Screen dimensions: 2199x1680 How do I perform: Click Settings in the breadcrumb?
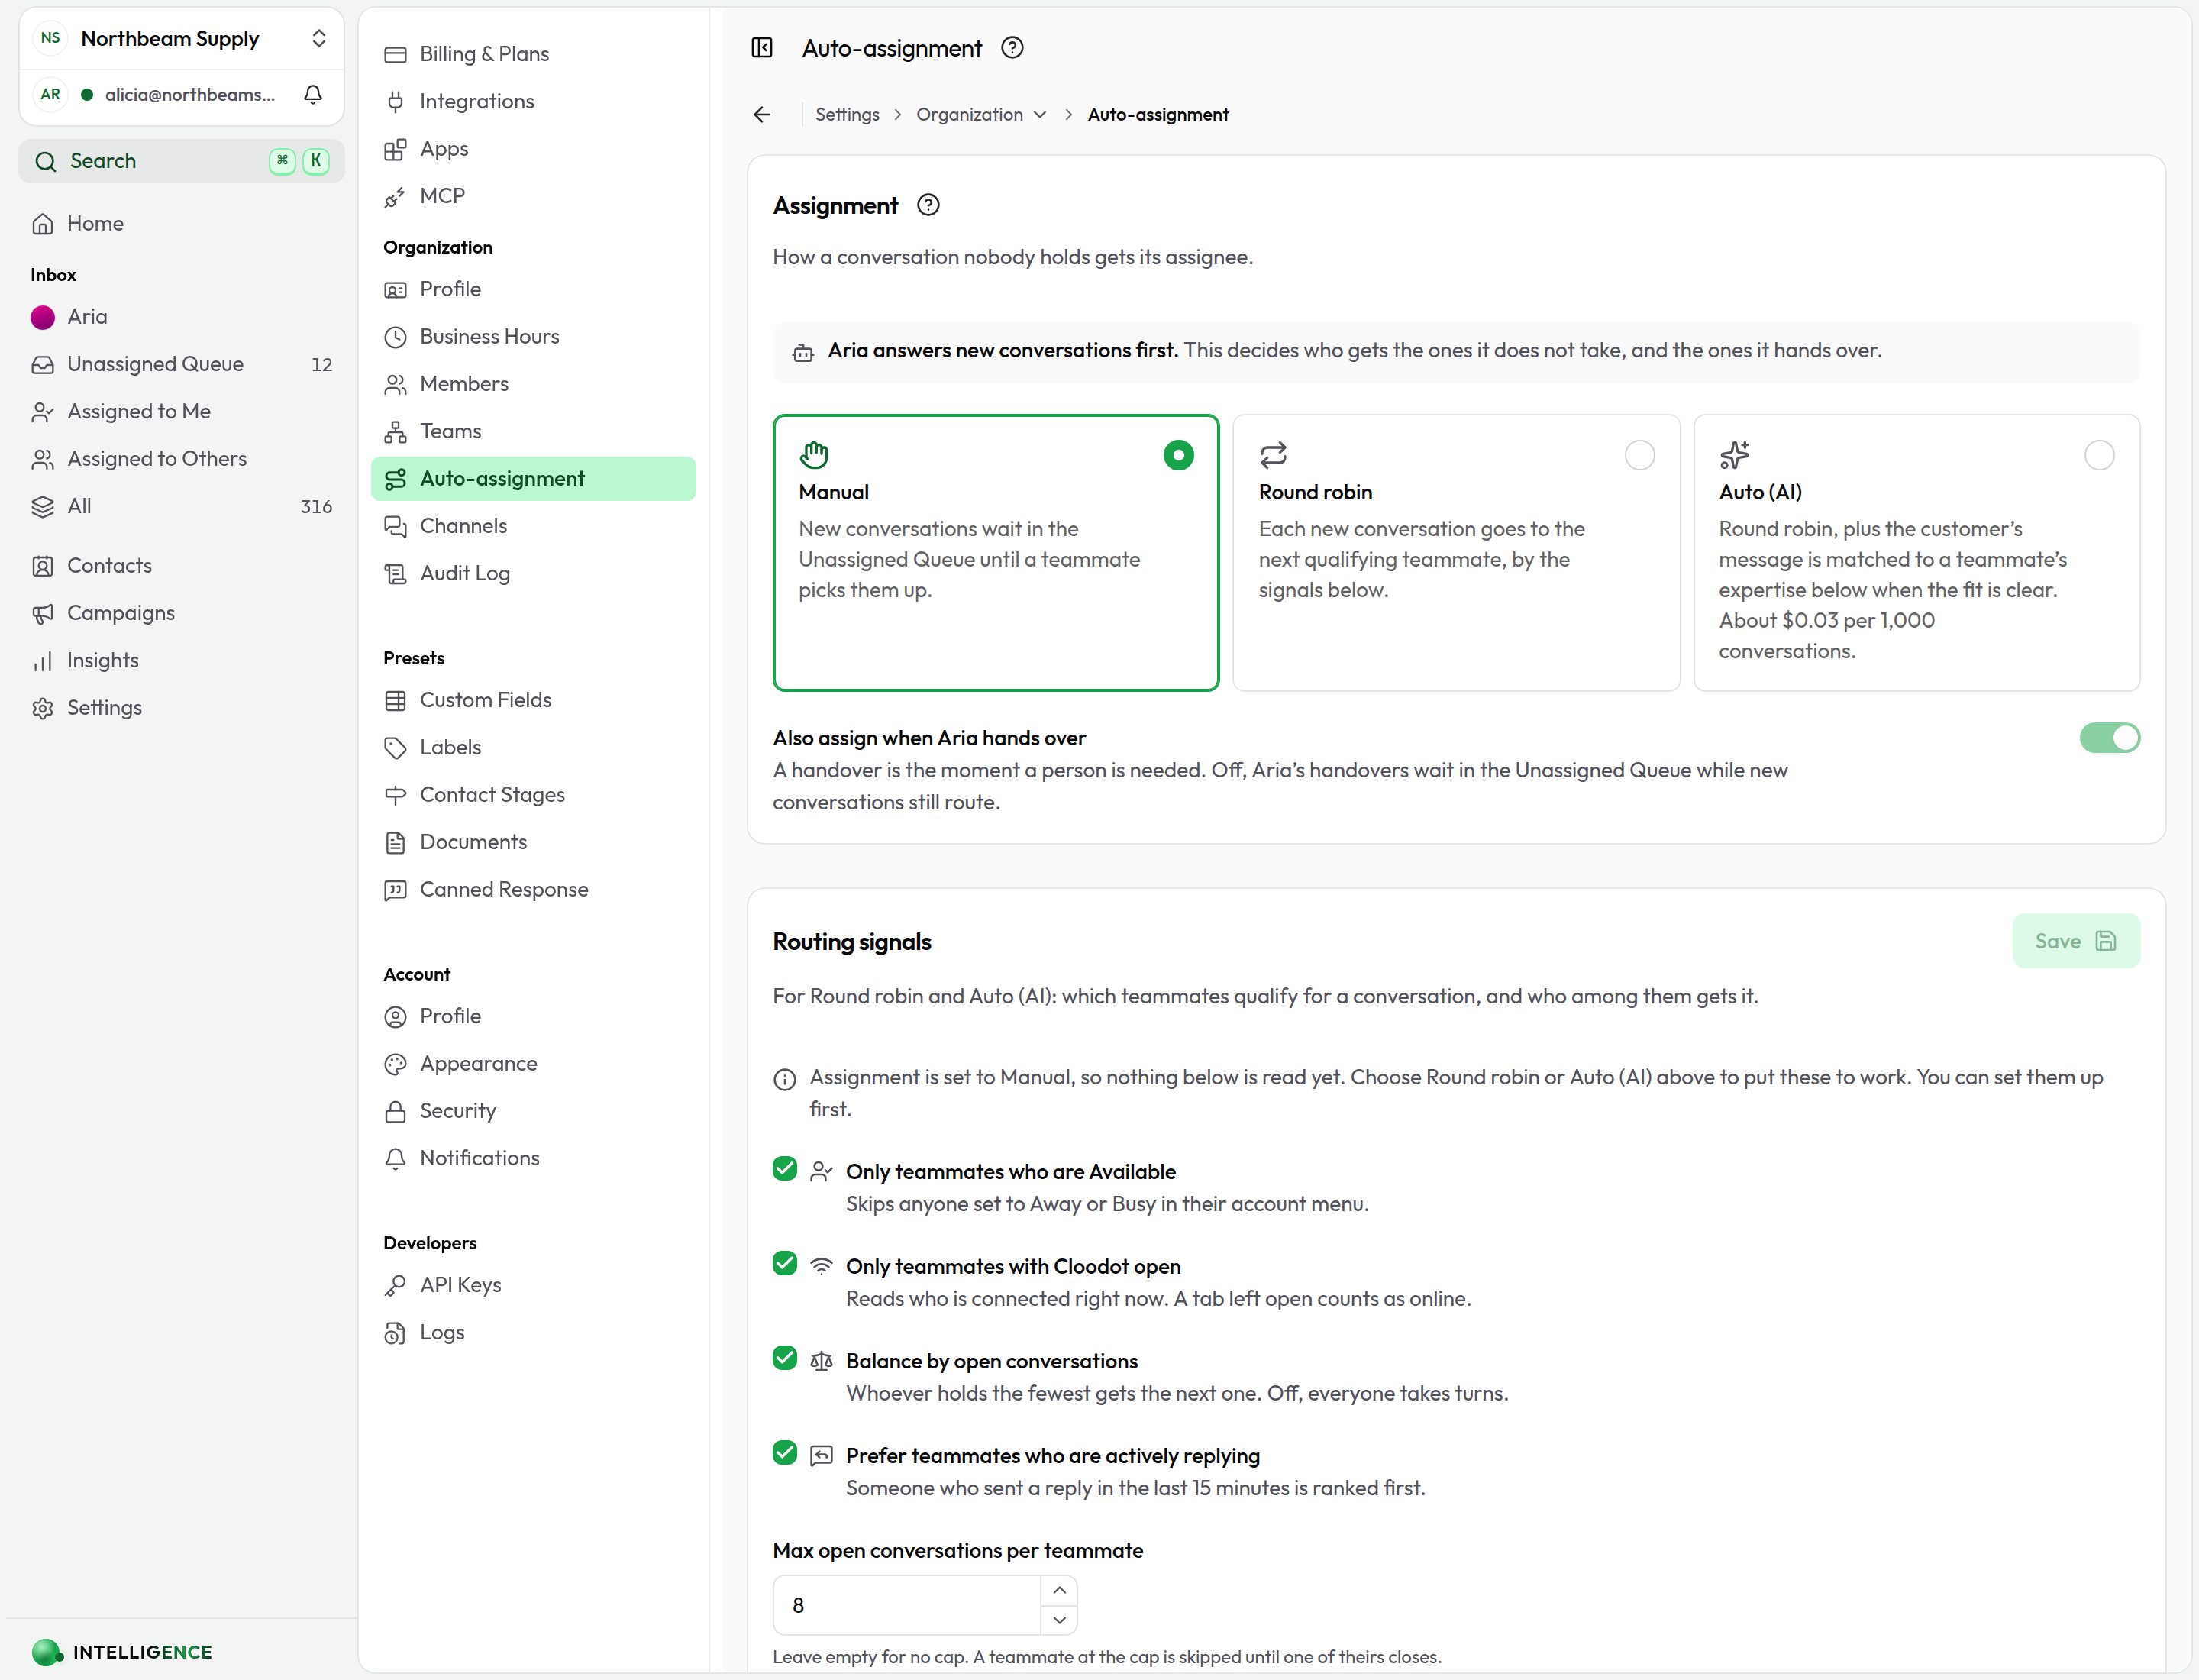pos(847,115)
